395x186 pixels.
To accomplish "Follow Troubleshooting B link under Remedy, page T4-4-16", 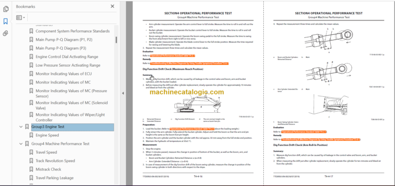I will [189, 64].
